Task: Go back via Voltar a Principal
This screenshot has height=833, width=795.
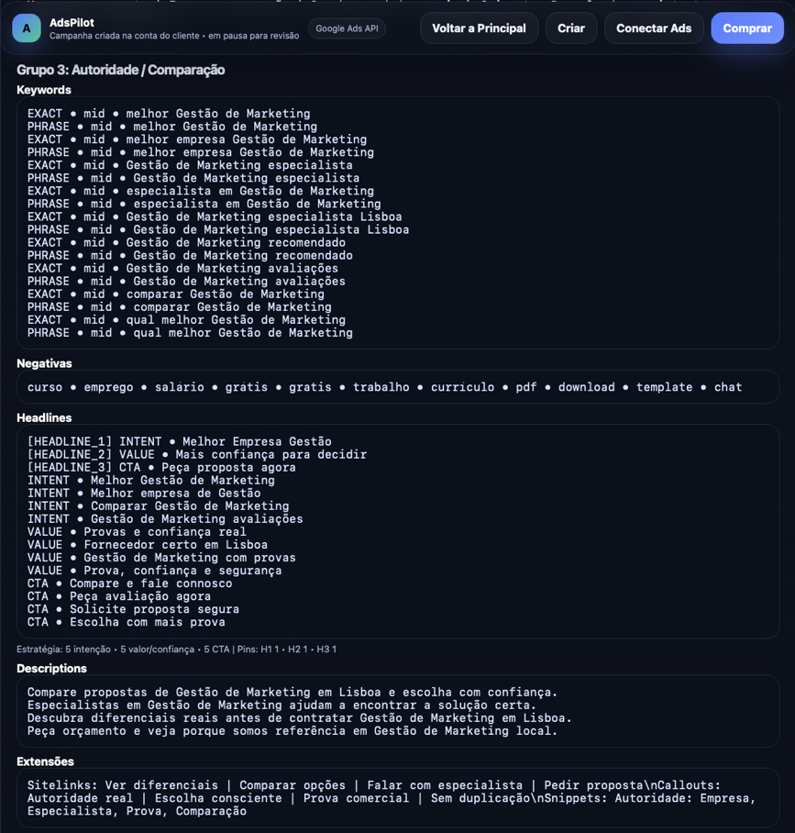Action: (x=479, y=28)
